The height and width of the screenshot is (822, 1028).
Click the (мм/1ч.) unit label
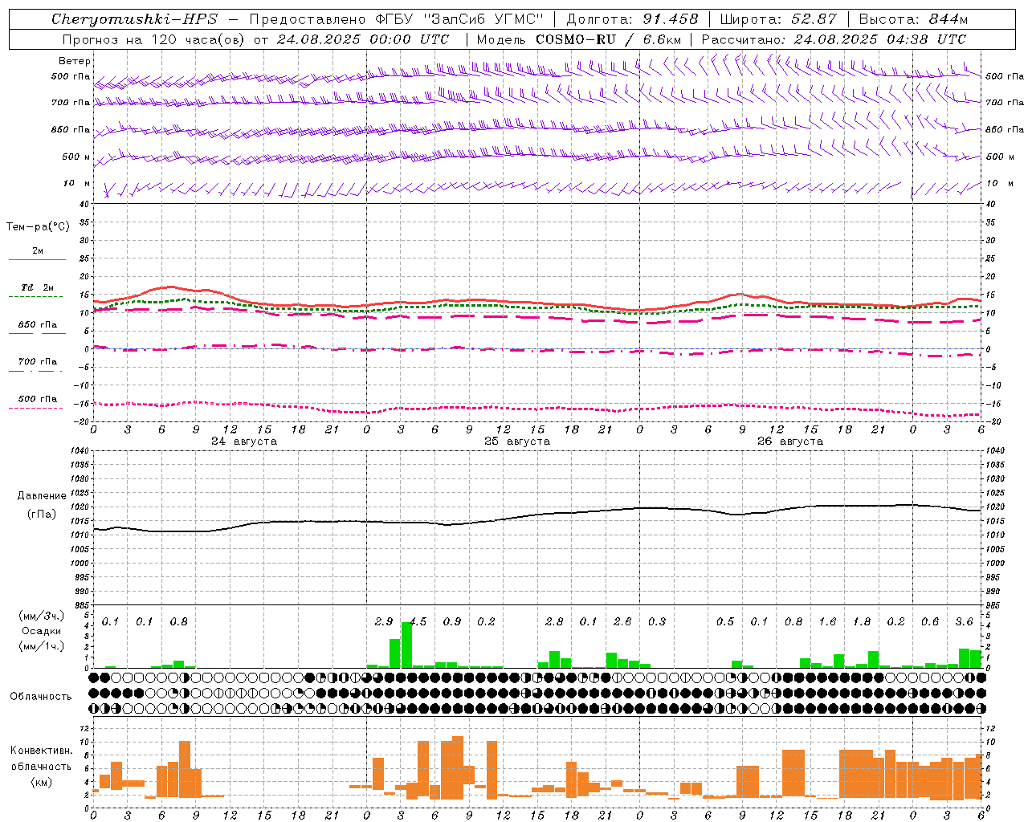tap(42, 646)
